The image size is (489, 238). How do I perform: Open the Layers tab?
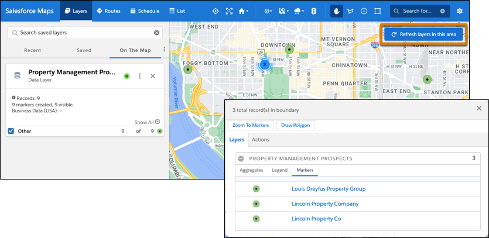click(x=76, y=11)
